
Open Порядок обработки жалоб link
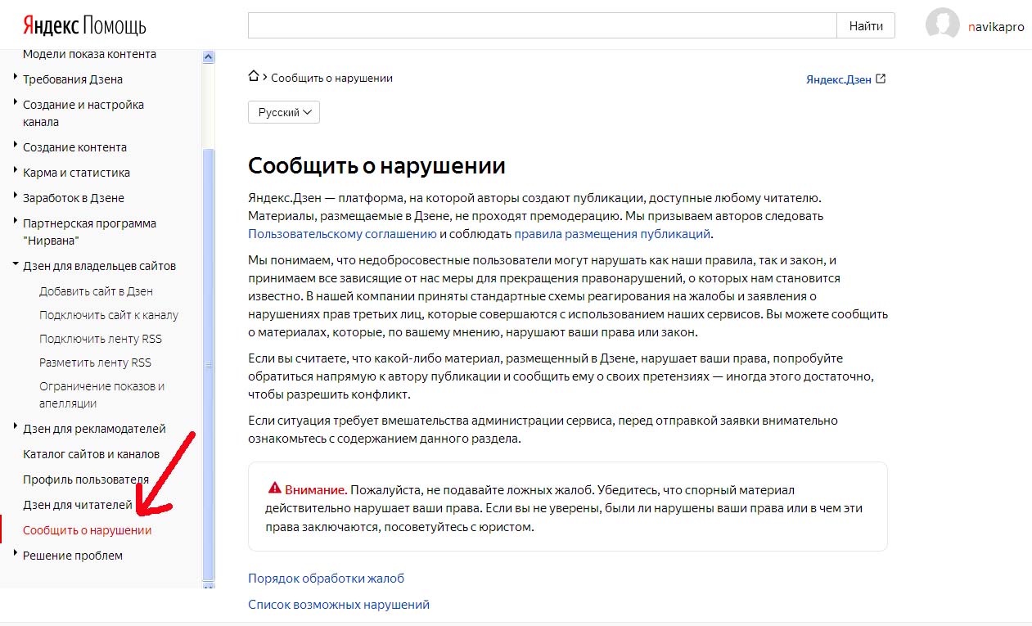point(326,579)
